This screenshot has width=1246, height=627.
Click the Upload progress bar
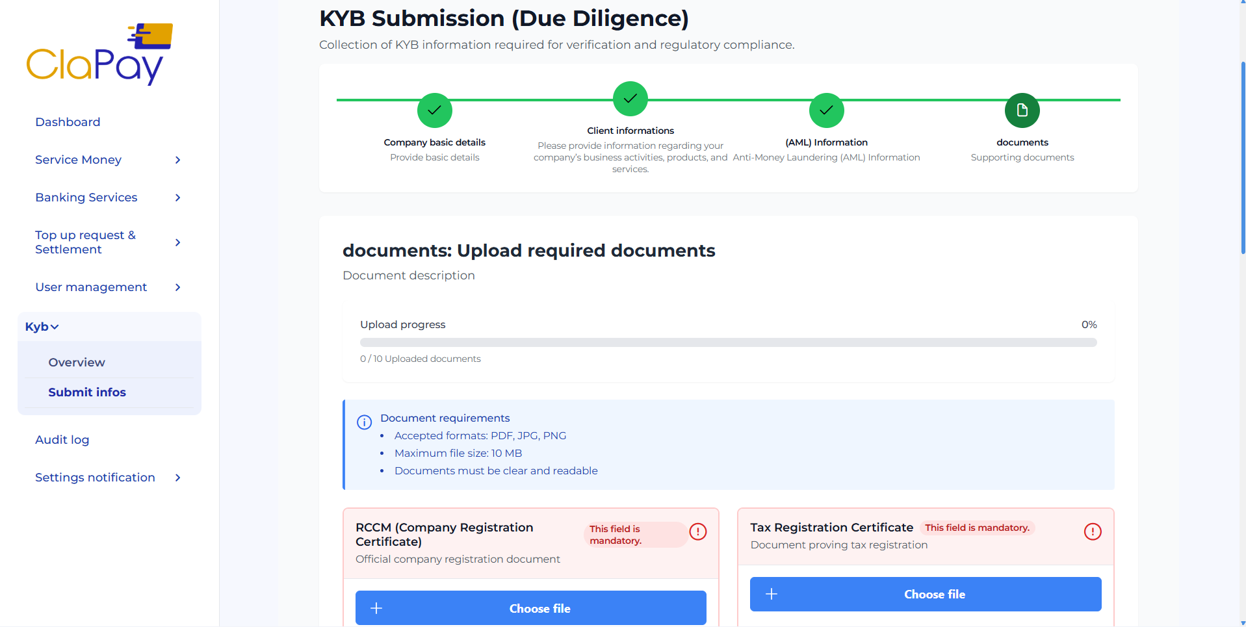click(727, 342)
